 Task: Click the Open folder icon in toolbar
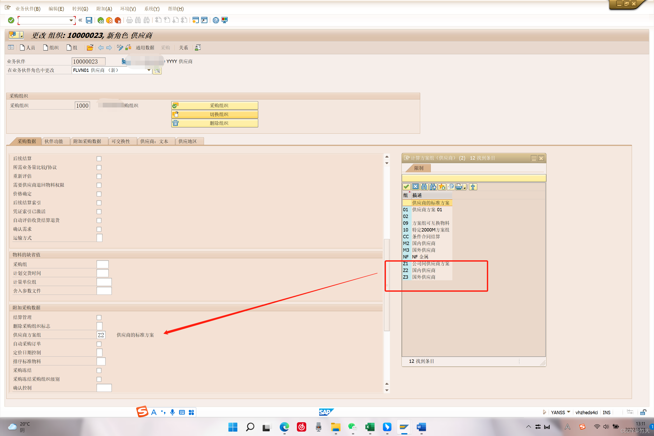(x=90, y=47)
